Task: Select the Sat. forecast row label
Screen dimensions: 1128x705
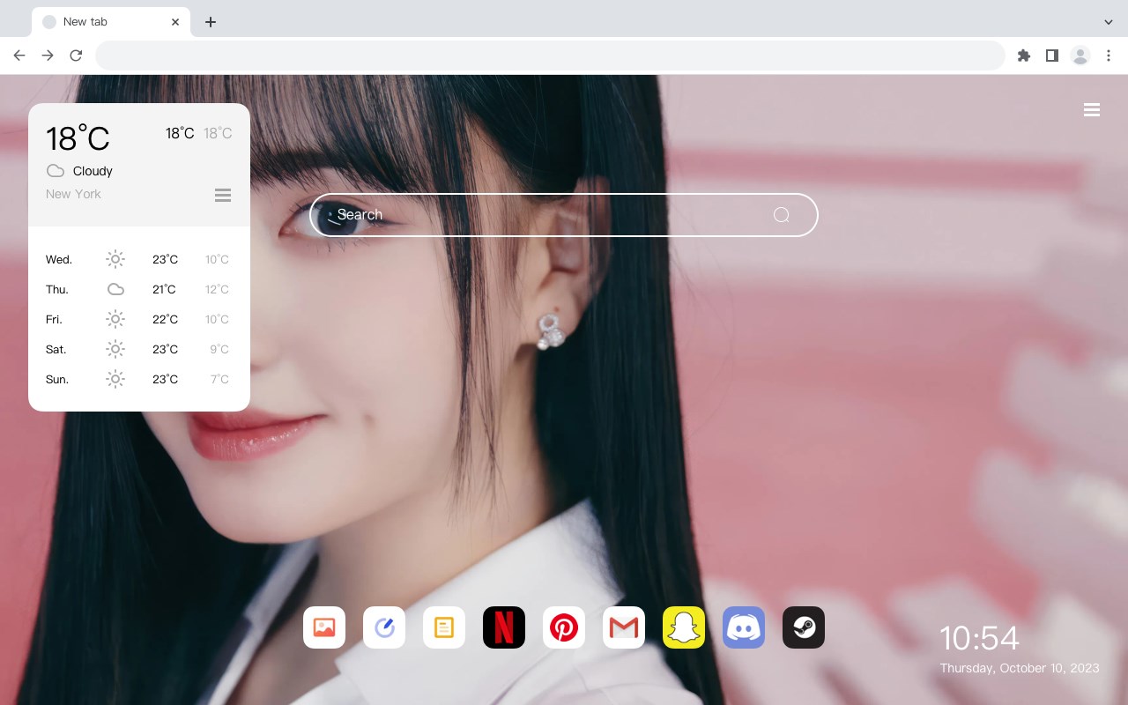Action: [56, 349]
